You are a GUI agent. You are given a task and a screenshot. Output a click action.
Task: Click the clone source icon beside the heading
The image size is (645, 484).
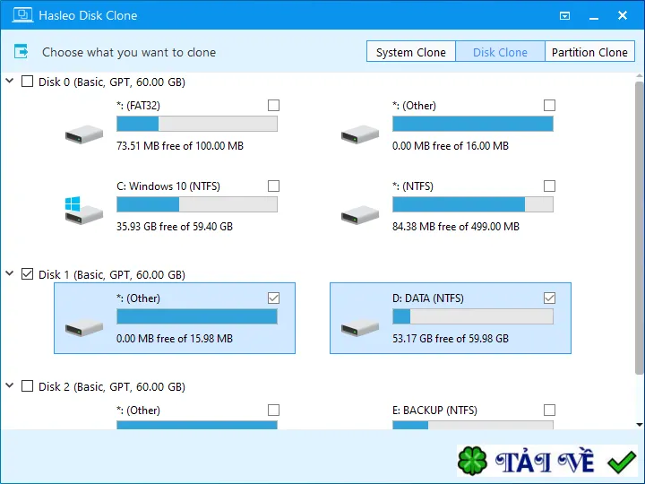click(21, 51)
